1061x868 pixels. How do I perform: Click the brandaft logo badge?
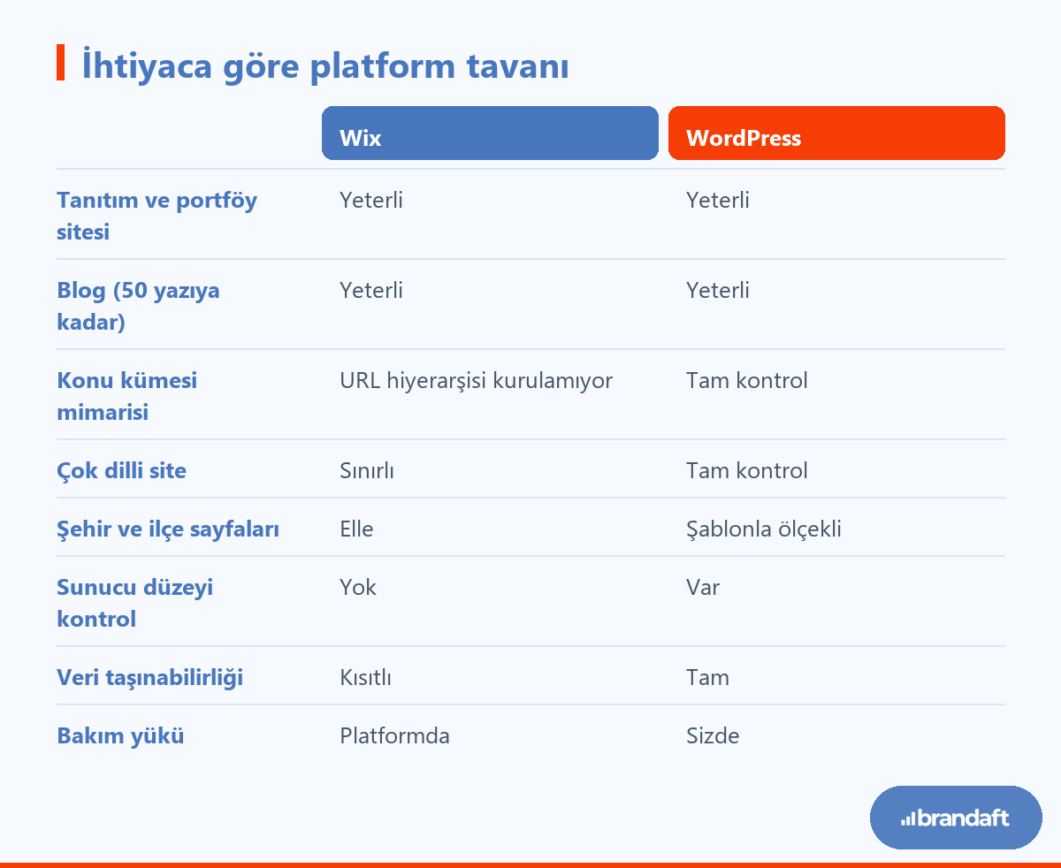tap(956, 818)
